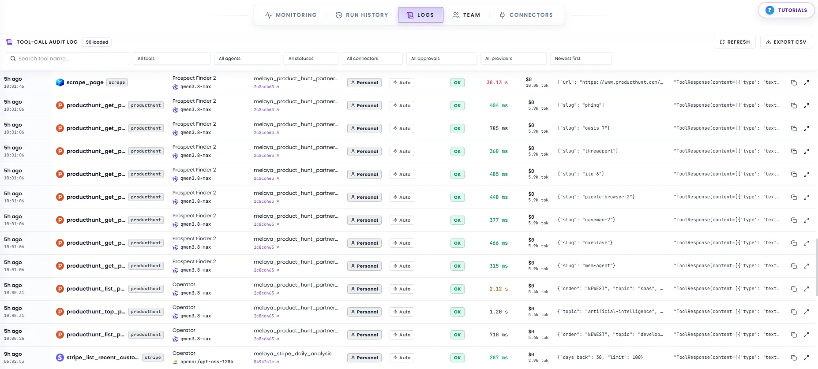818x369 pixels.
Task: Click the producthunt_top_p… tool icon
Action: tap(60, 312)
